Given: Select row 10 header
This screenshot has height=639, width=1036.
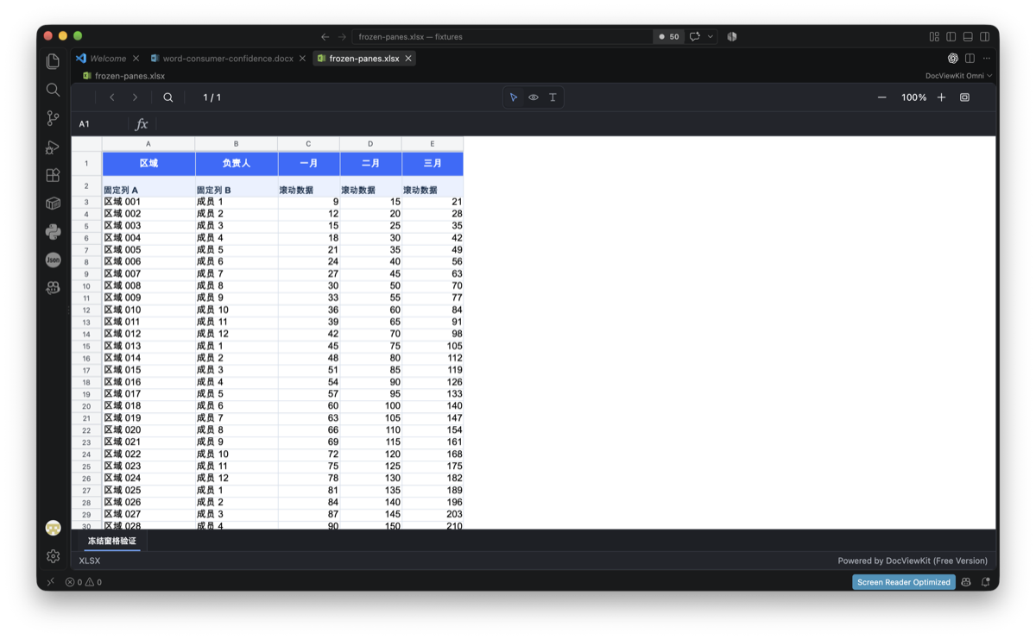Looking at the screenshot, I should coord(86,286).
